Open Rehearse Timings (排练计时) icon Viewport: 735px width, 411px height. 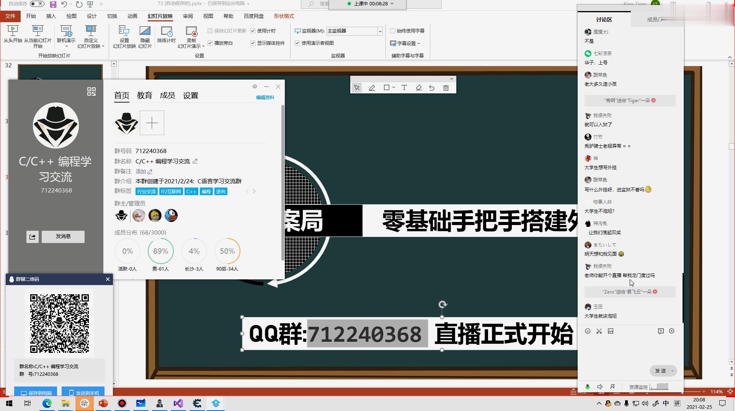(x=167, y=31)
